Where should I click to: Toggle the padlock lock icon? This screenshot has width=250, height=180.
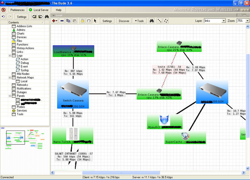[x=82, y=21]
